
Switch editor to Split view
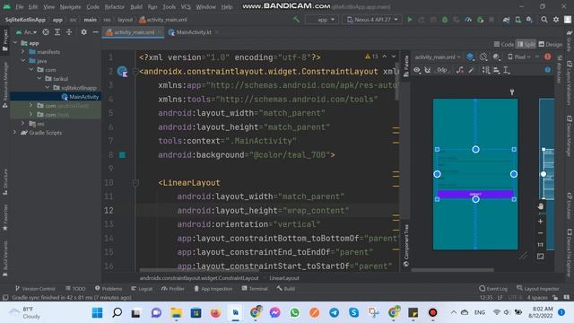(x=526, y=44)
